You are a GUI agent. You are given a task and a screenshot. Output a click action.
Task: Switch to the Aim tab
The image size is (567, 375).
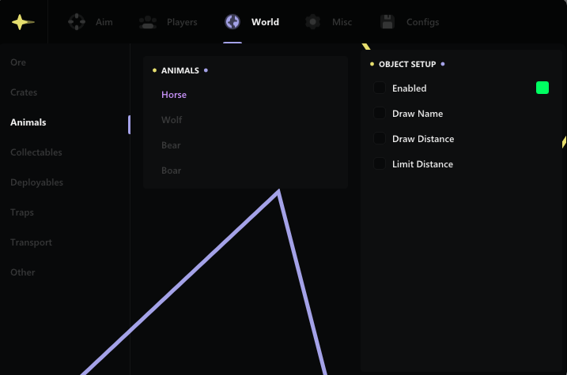104,22
